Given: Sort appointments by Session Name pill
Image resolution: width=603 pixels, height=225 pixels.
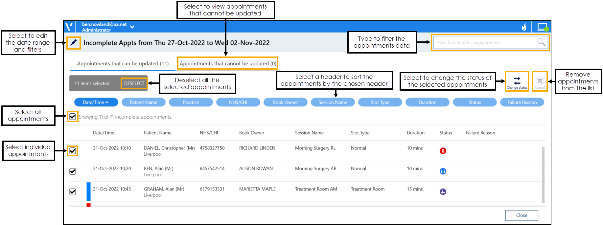Looking at the screenshot, I should [333, 102].
